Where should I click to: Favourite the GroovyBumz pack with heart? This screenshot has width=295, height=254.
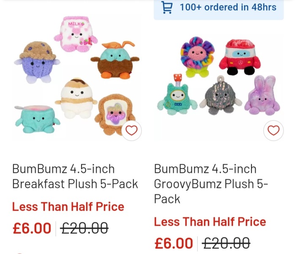pyautogui.click(x=273, y=130)
